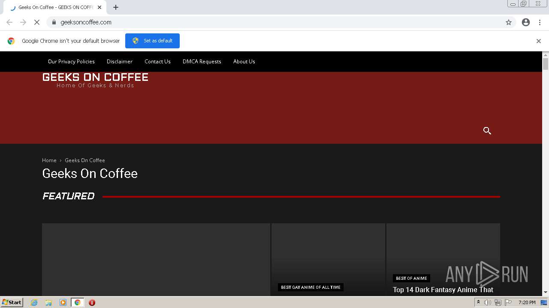Click the 7:20 PM taskbar clock

527,302
